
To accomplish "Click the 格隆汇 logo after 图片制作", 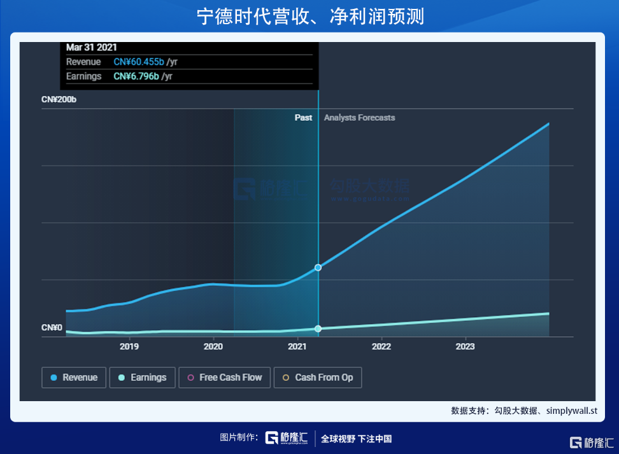I will (x=286, y=438).
